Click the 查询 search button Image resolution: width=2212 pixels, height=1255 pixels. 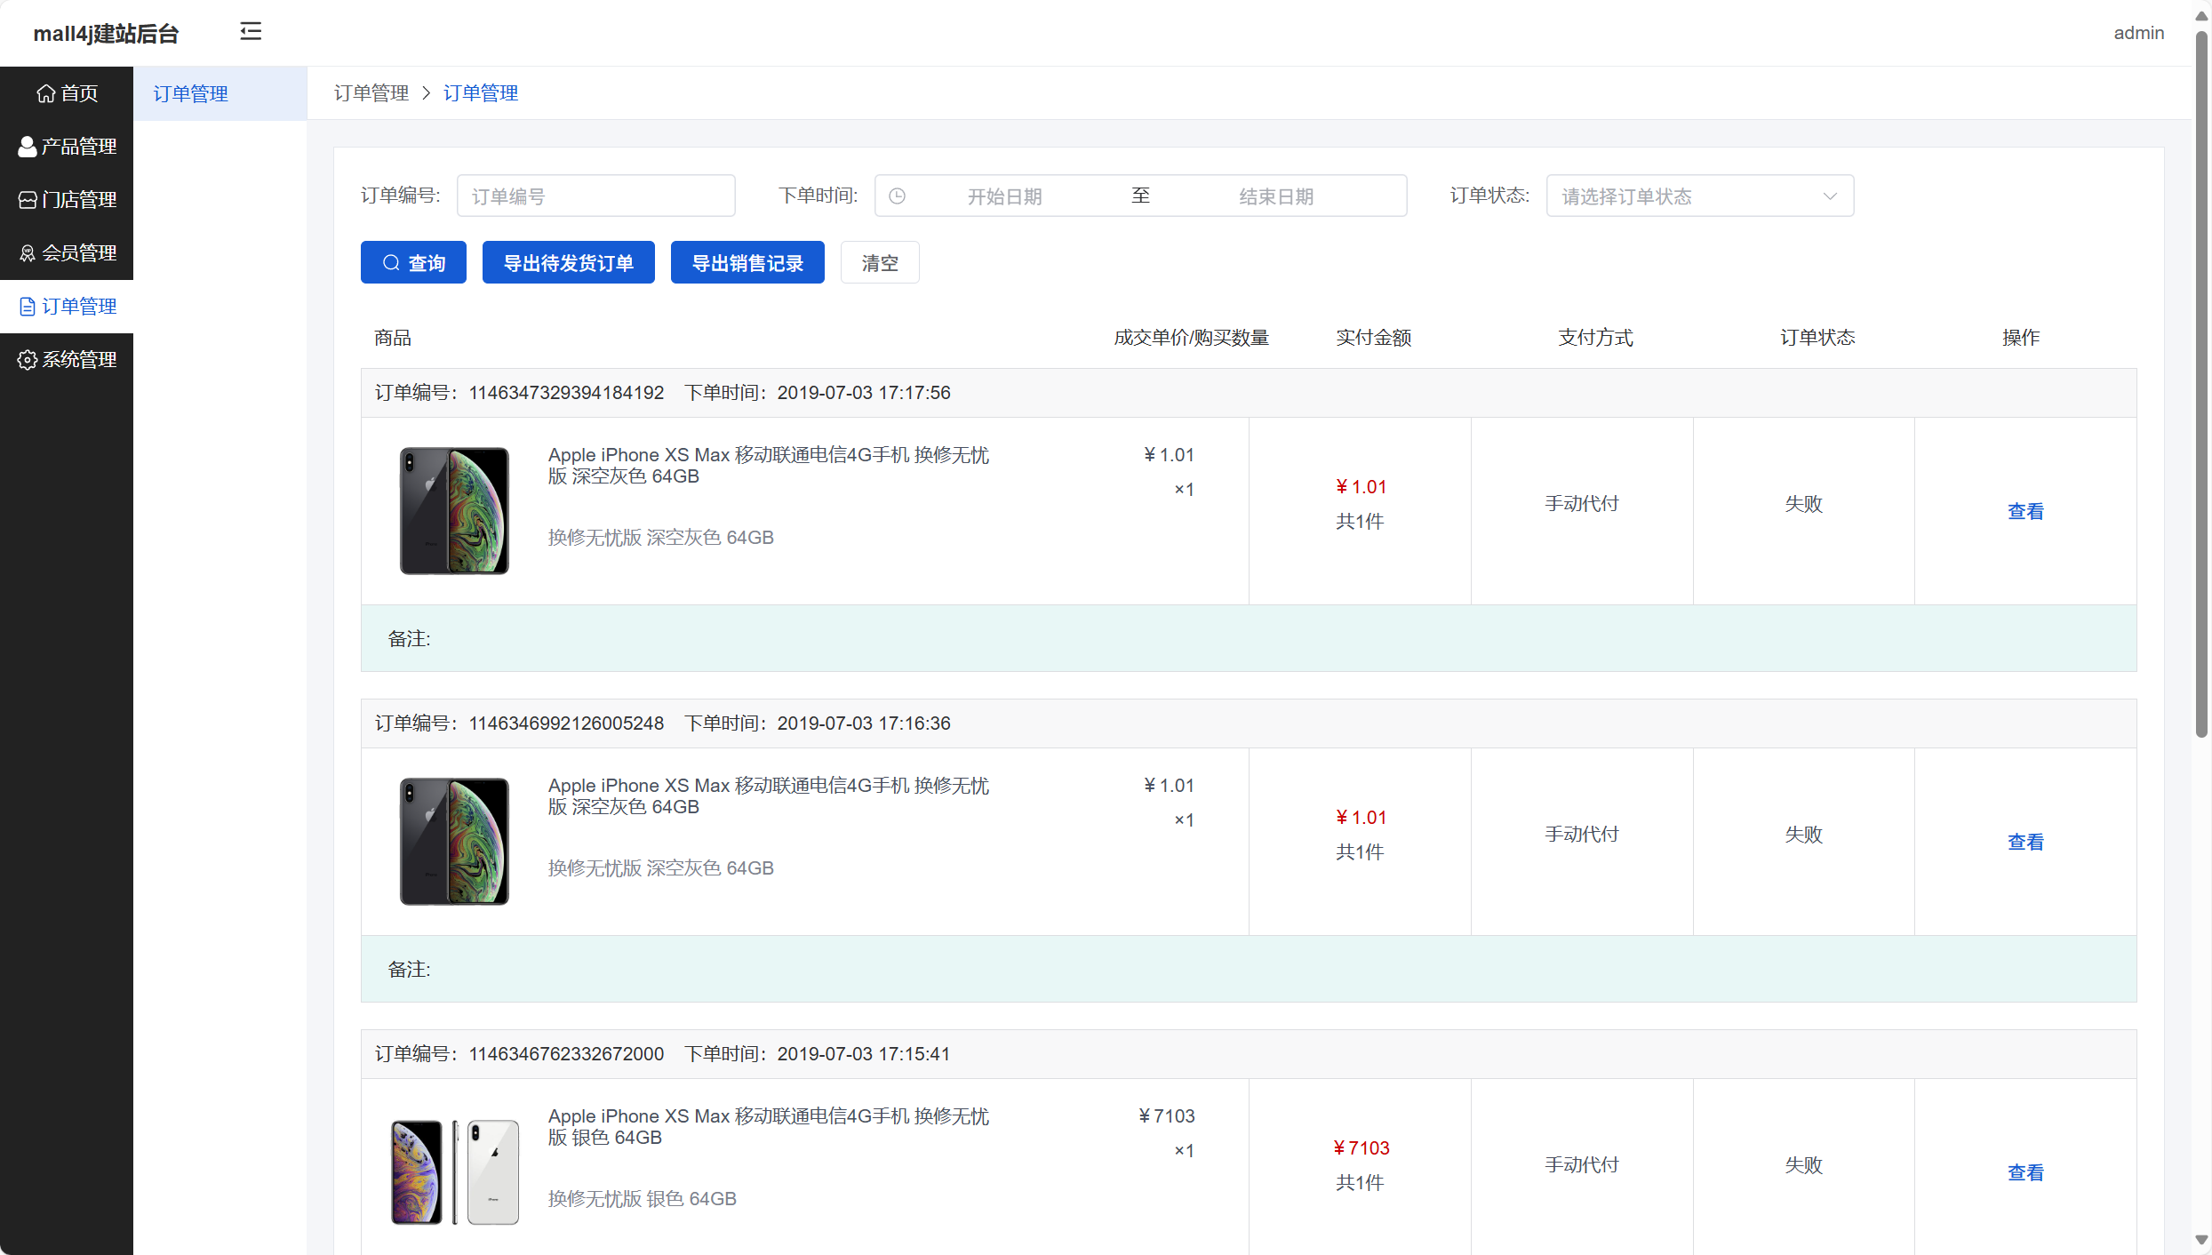click(x=413, y=263)
